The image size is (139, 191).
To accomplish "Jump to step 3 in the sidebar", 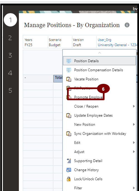I will point(10,55).
